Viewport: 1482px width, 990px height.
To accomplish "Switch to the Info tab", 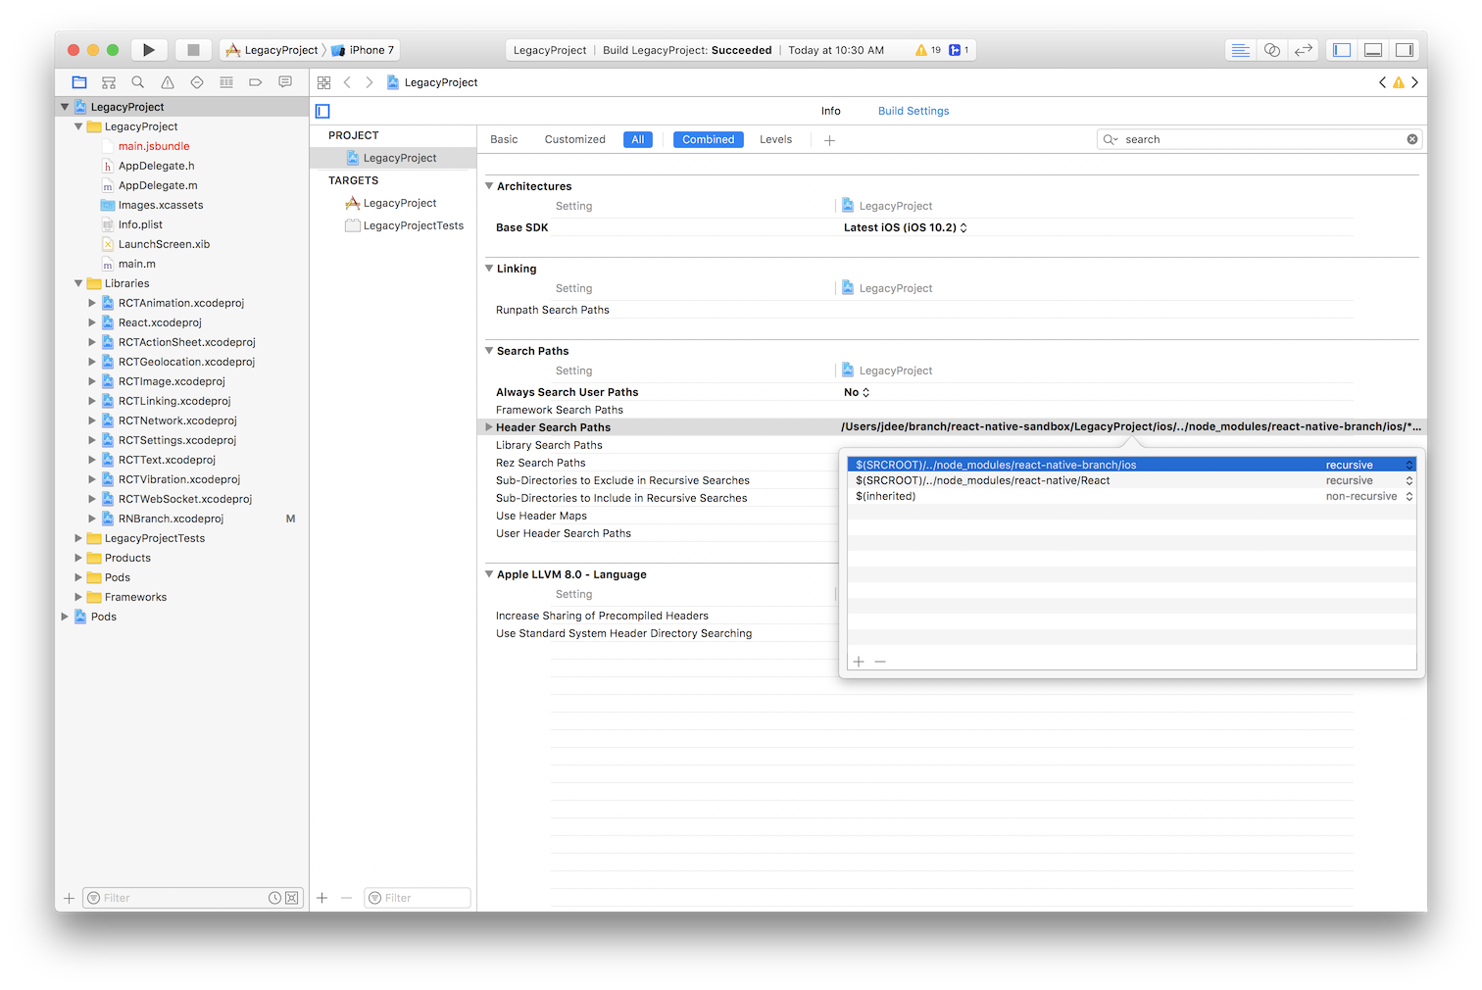I will (x=830, y=111).
